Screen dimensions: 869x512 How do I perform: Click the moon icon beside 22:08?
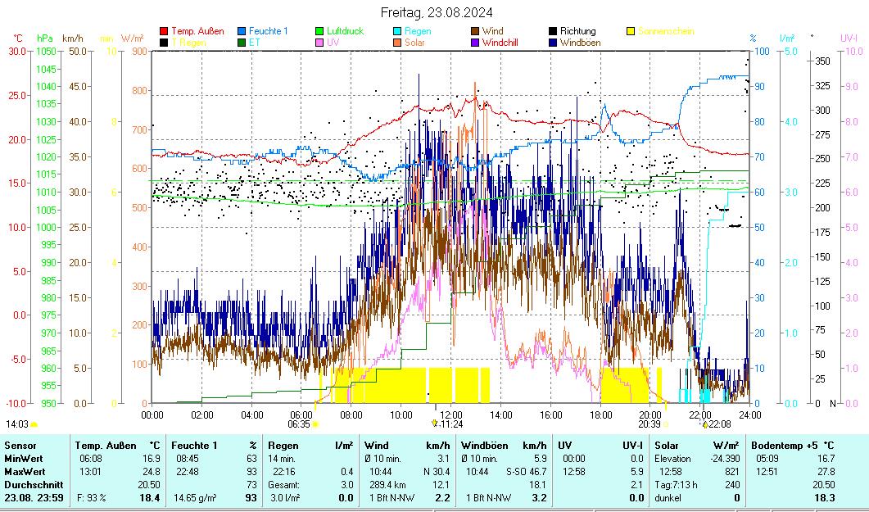tap(704, 424)
